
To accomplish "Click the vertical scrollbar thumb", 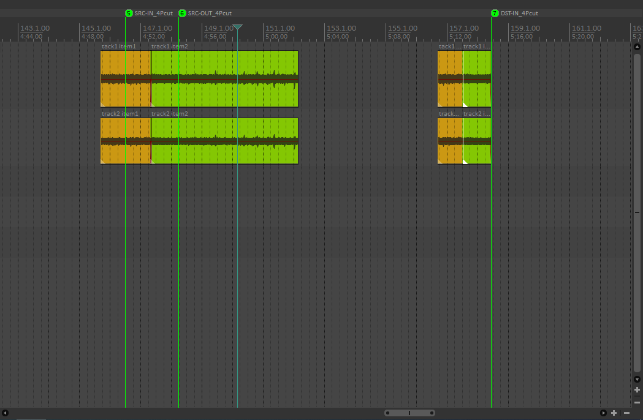I will [637, 212].
